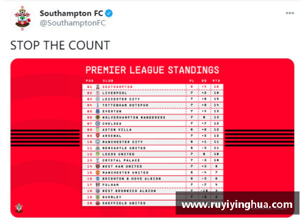Click the Everton crest icon in standings
The width and height of the screenshot is (305, 220).
(98, 111)
